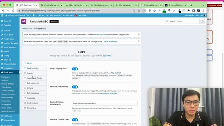Click the Redirect Orphan Attachments URL field
Image resolution: width=224 pixels, height=126 pixels.
tap(105, 103)
